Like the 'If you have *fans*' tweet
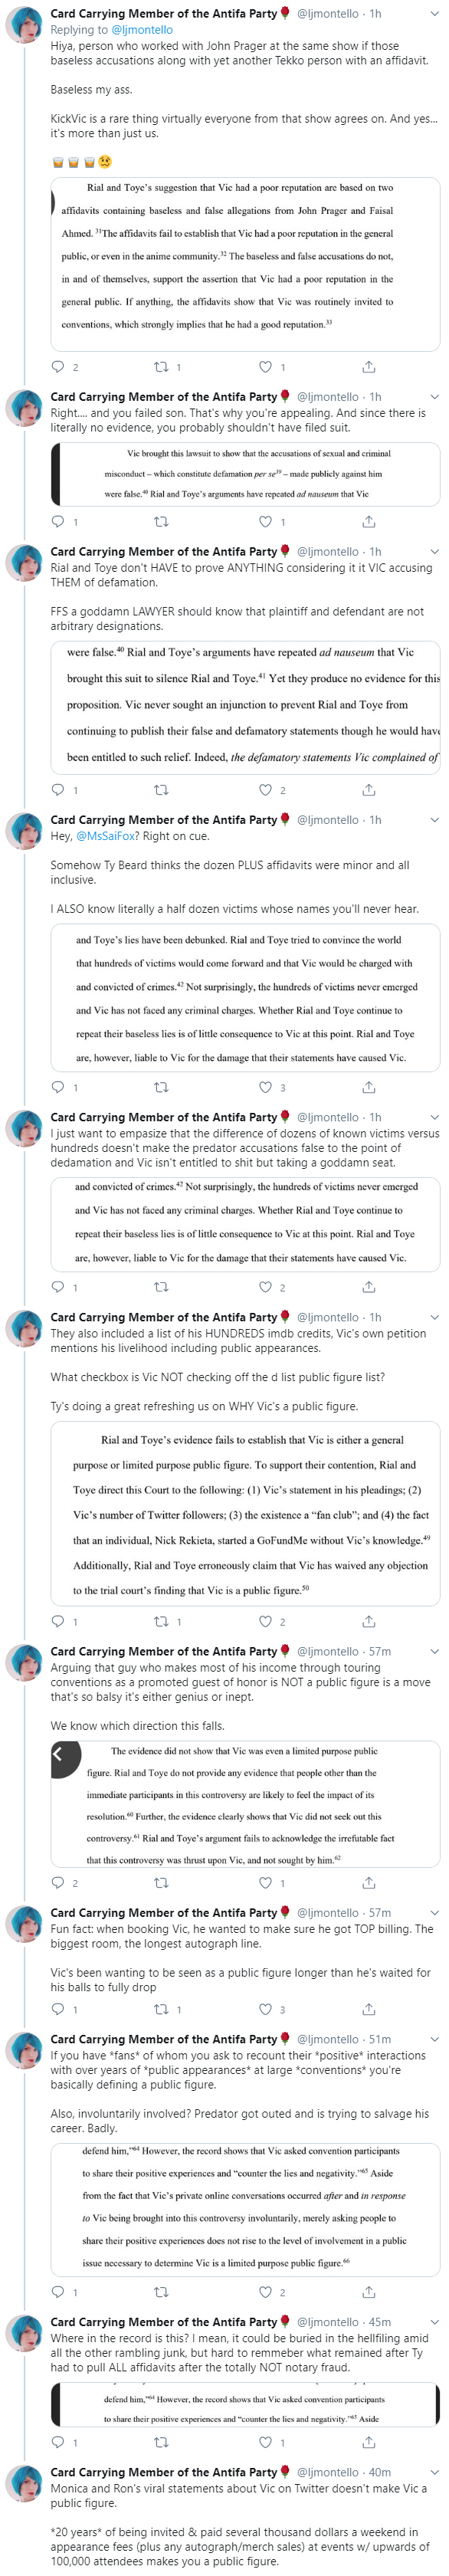The width and height of the screenshot is (449, 2576). tap(265, 2292)
